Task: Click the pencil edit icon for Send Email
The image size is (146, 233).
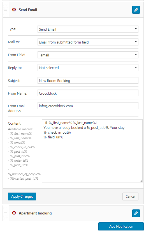Action: (136, 10)
